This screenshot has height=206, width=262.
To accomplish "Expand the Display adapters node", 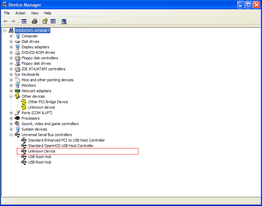I will pyautogui.click(x=11, y=47).
